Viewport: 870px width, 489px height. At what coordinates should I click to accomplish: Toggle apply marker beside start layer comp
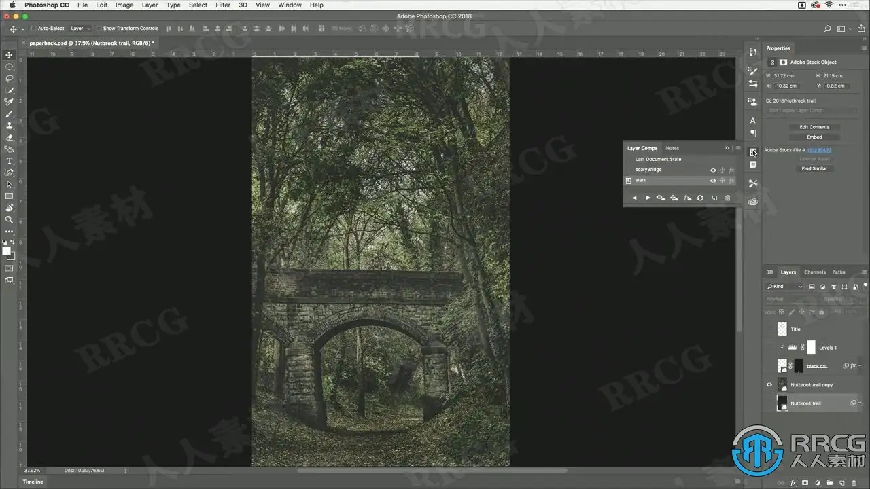click(x=629, y=181)
